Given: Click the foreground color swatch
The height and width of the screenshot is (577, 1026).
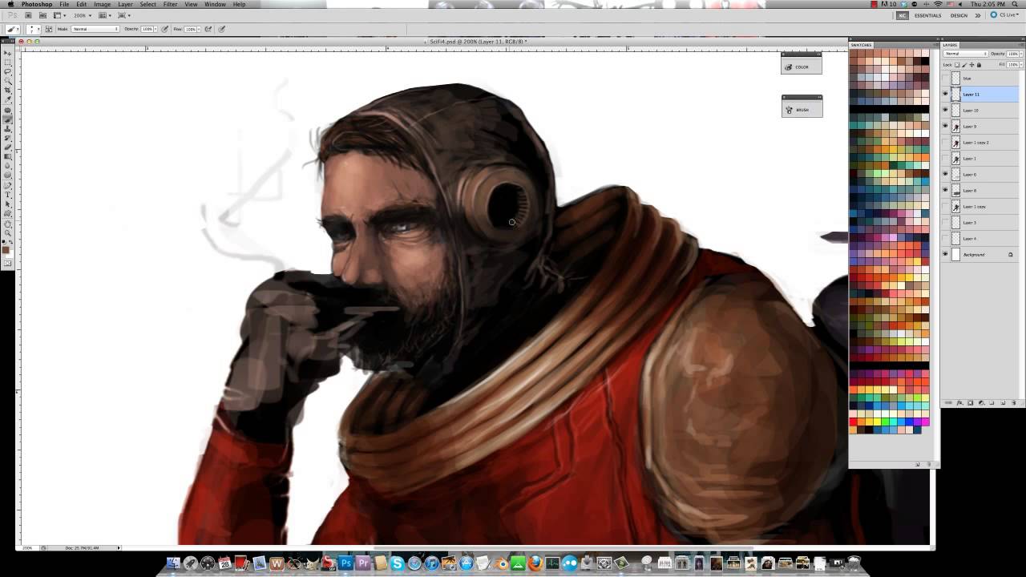Looking at the screenshot, I should point(5,249).
